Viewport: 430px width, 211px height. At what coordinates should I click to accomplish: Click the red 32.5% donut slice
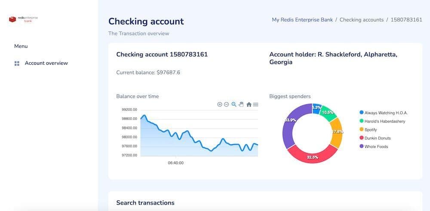tap(313, 157)
